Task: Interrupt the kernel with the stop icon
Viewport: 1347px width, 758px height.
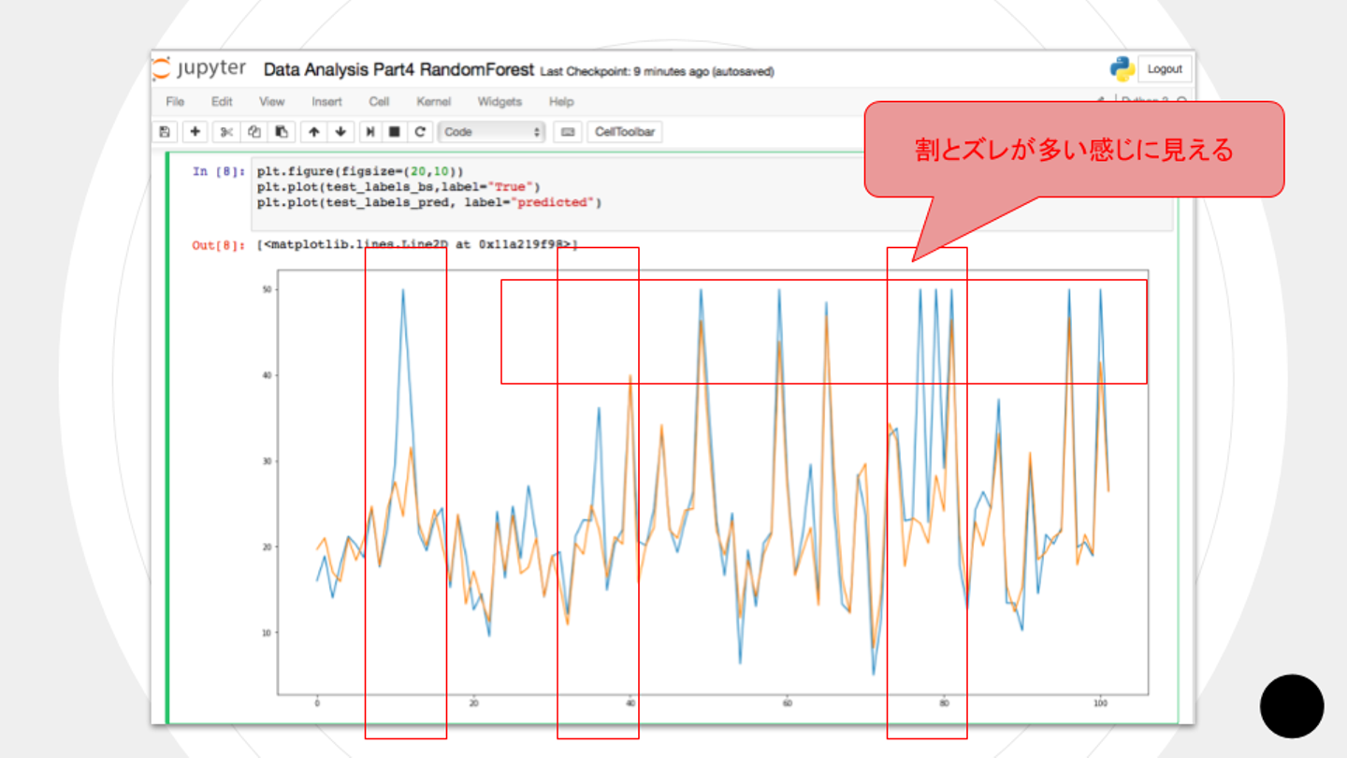Action: (395, 132)
